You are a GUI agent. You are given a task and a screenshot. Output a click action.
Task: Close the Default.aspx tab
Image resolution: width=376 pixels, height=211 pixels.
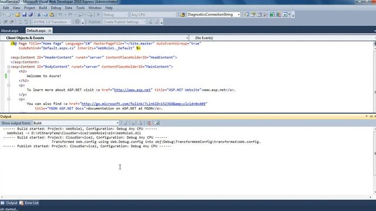pyautogui.click(x=49, y=30)
